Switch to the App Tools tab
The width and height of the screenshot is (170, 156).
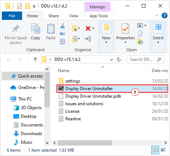click(99, 16)
